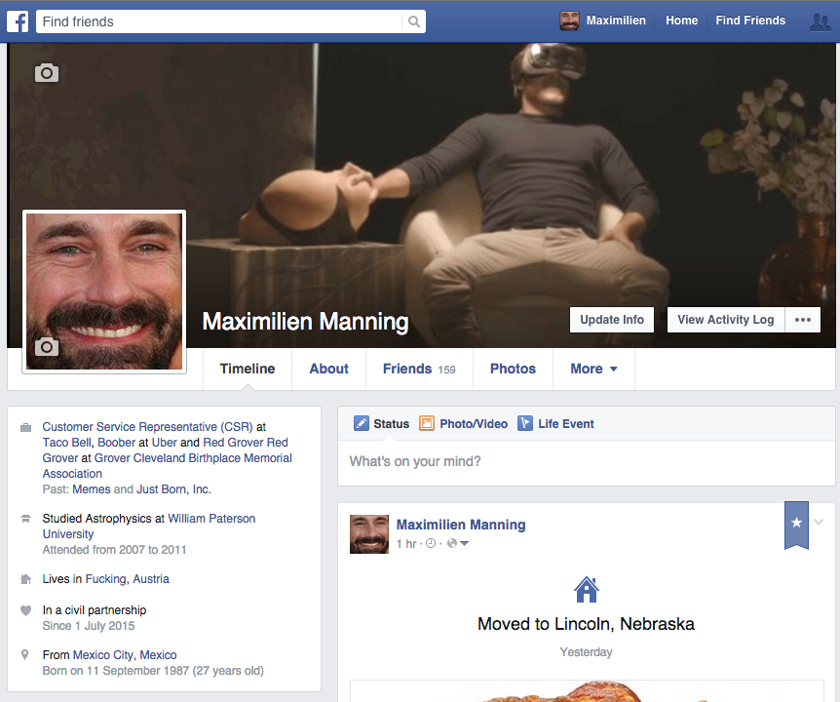Click the location pin icon beside From
840x702 pixels.
click(24, 655)
